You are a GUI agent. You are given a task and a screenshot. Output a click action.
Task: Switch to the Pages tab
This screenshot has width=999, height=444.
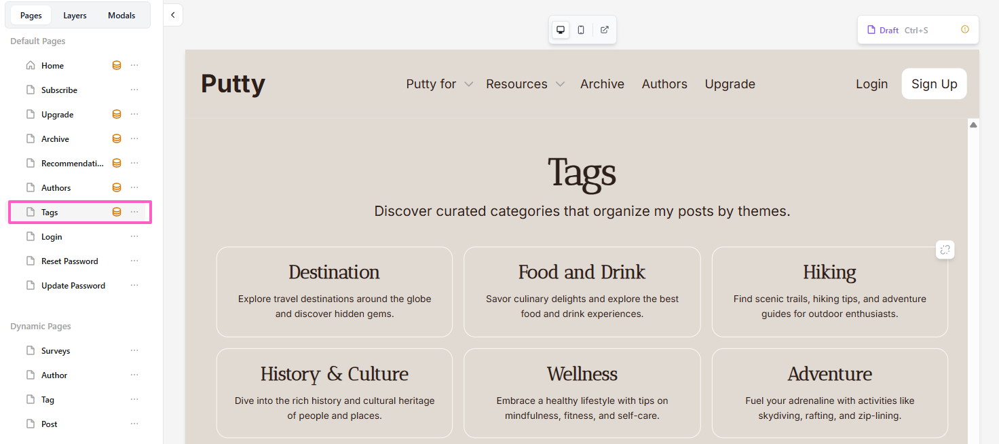tap(31, 16)
